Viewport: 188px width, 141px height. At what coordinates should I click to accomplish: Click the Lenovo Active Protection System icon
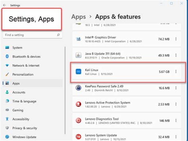78,104
